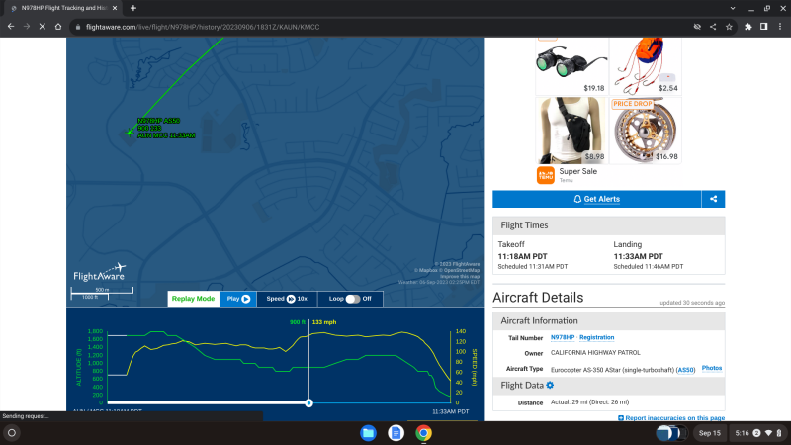Click the Flight Times section header

[609, 225]
